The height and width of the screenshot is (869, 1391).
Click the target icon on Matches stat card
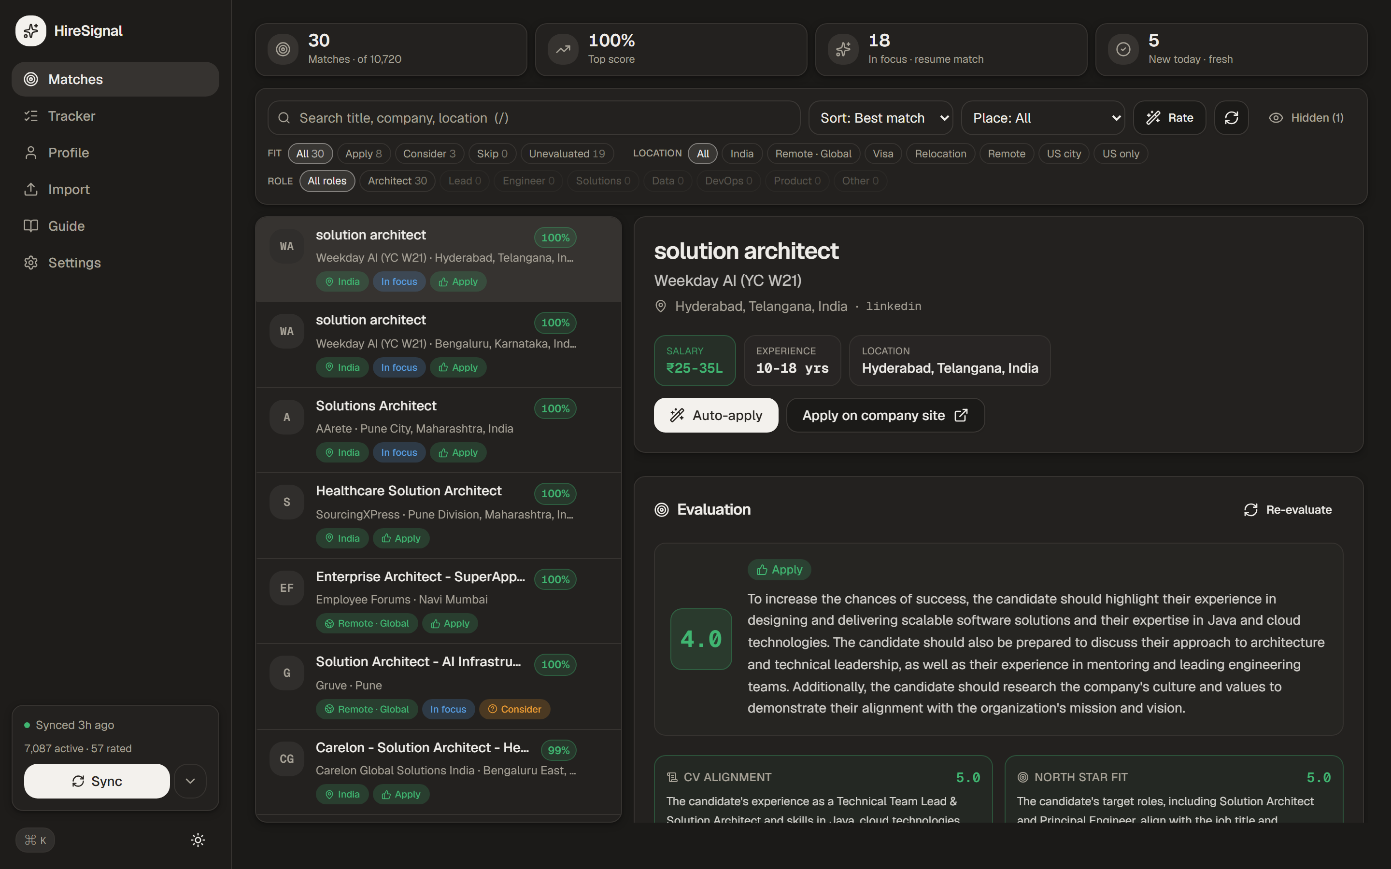coord(283,49)
